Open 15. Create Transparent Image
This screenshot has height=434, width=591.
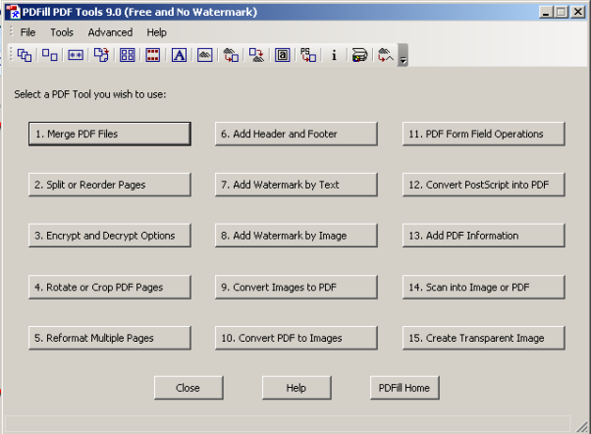click(x=484, y=338)
